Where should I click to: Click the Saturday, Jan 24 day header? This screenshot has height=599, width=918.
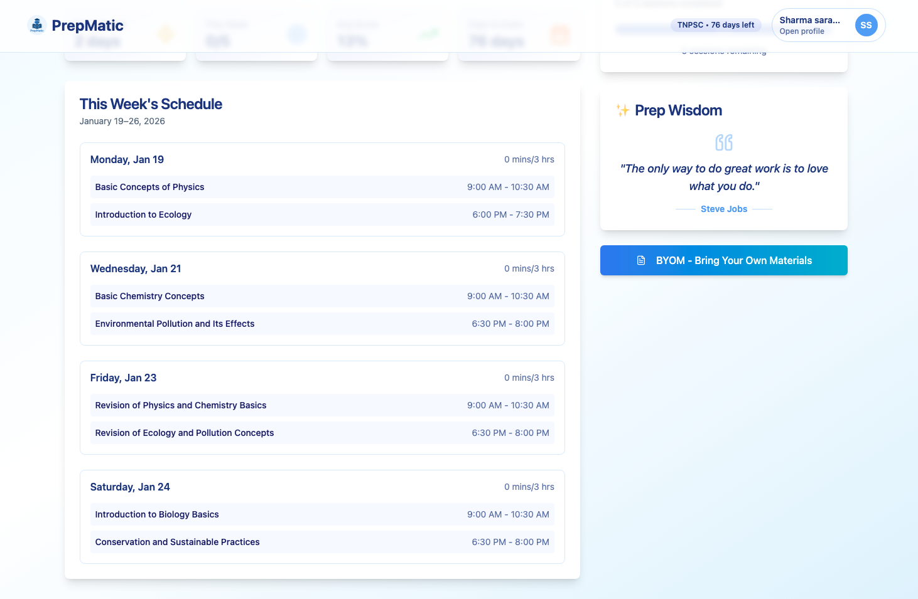[x=130, y=486]
